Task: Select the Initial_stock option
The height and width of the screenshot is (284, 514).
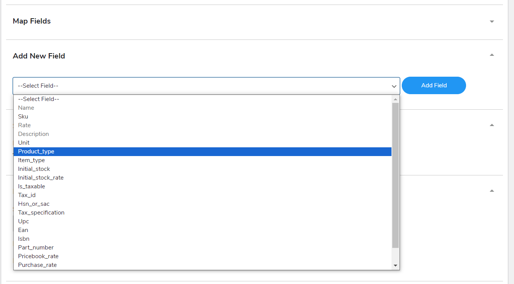Action: [34, 169]
